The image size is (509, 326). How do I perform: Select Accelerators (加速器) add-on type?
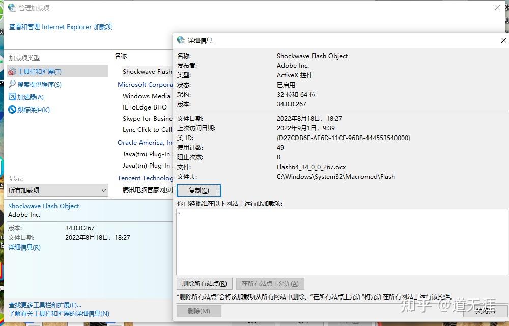[x=30, y=97]
